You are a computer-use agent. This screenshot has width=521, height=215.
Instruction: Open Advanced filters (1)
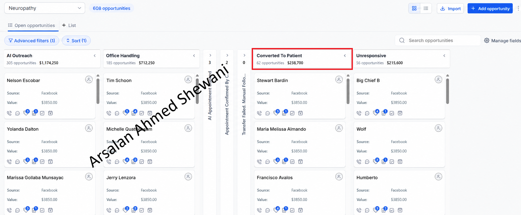coord(32,41)
